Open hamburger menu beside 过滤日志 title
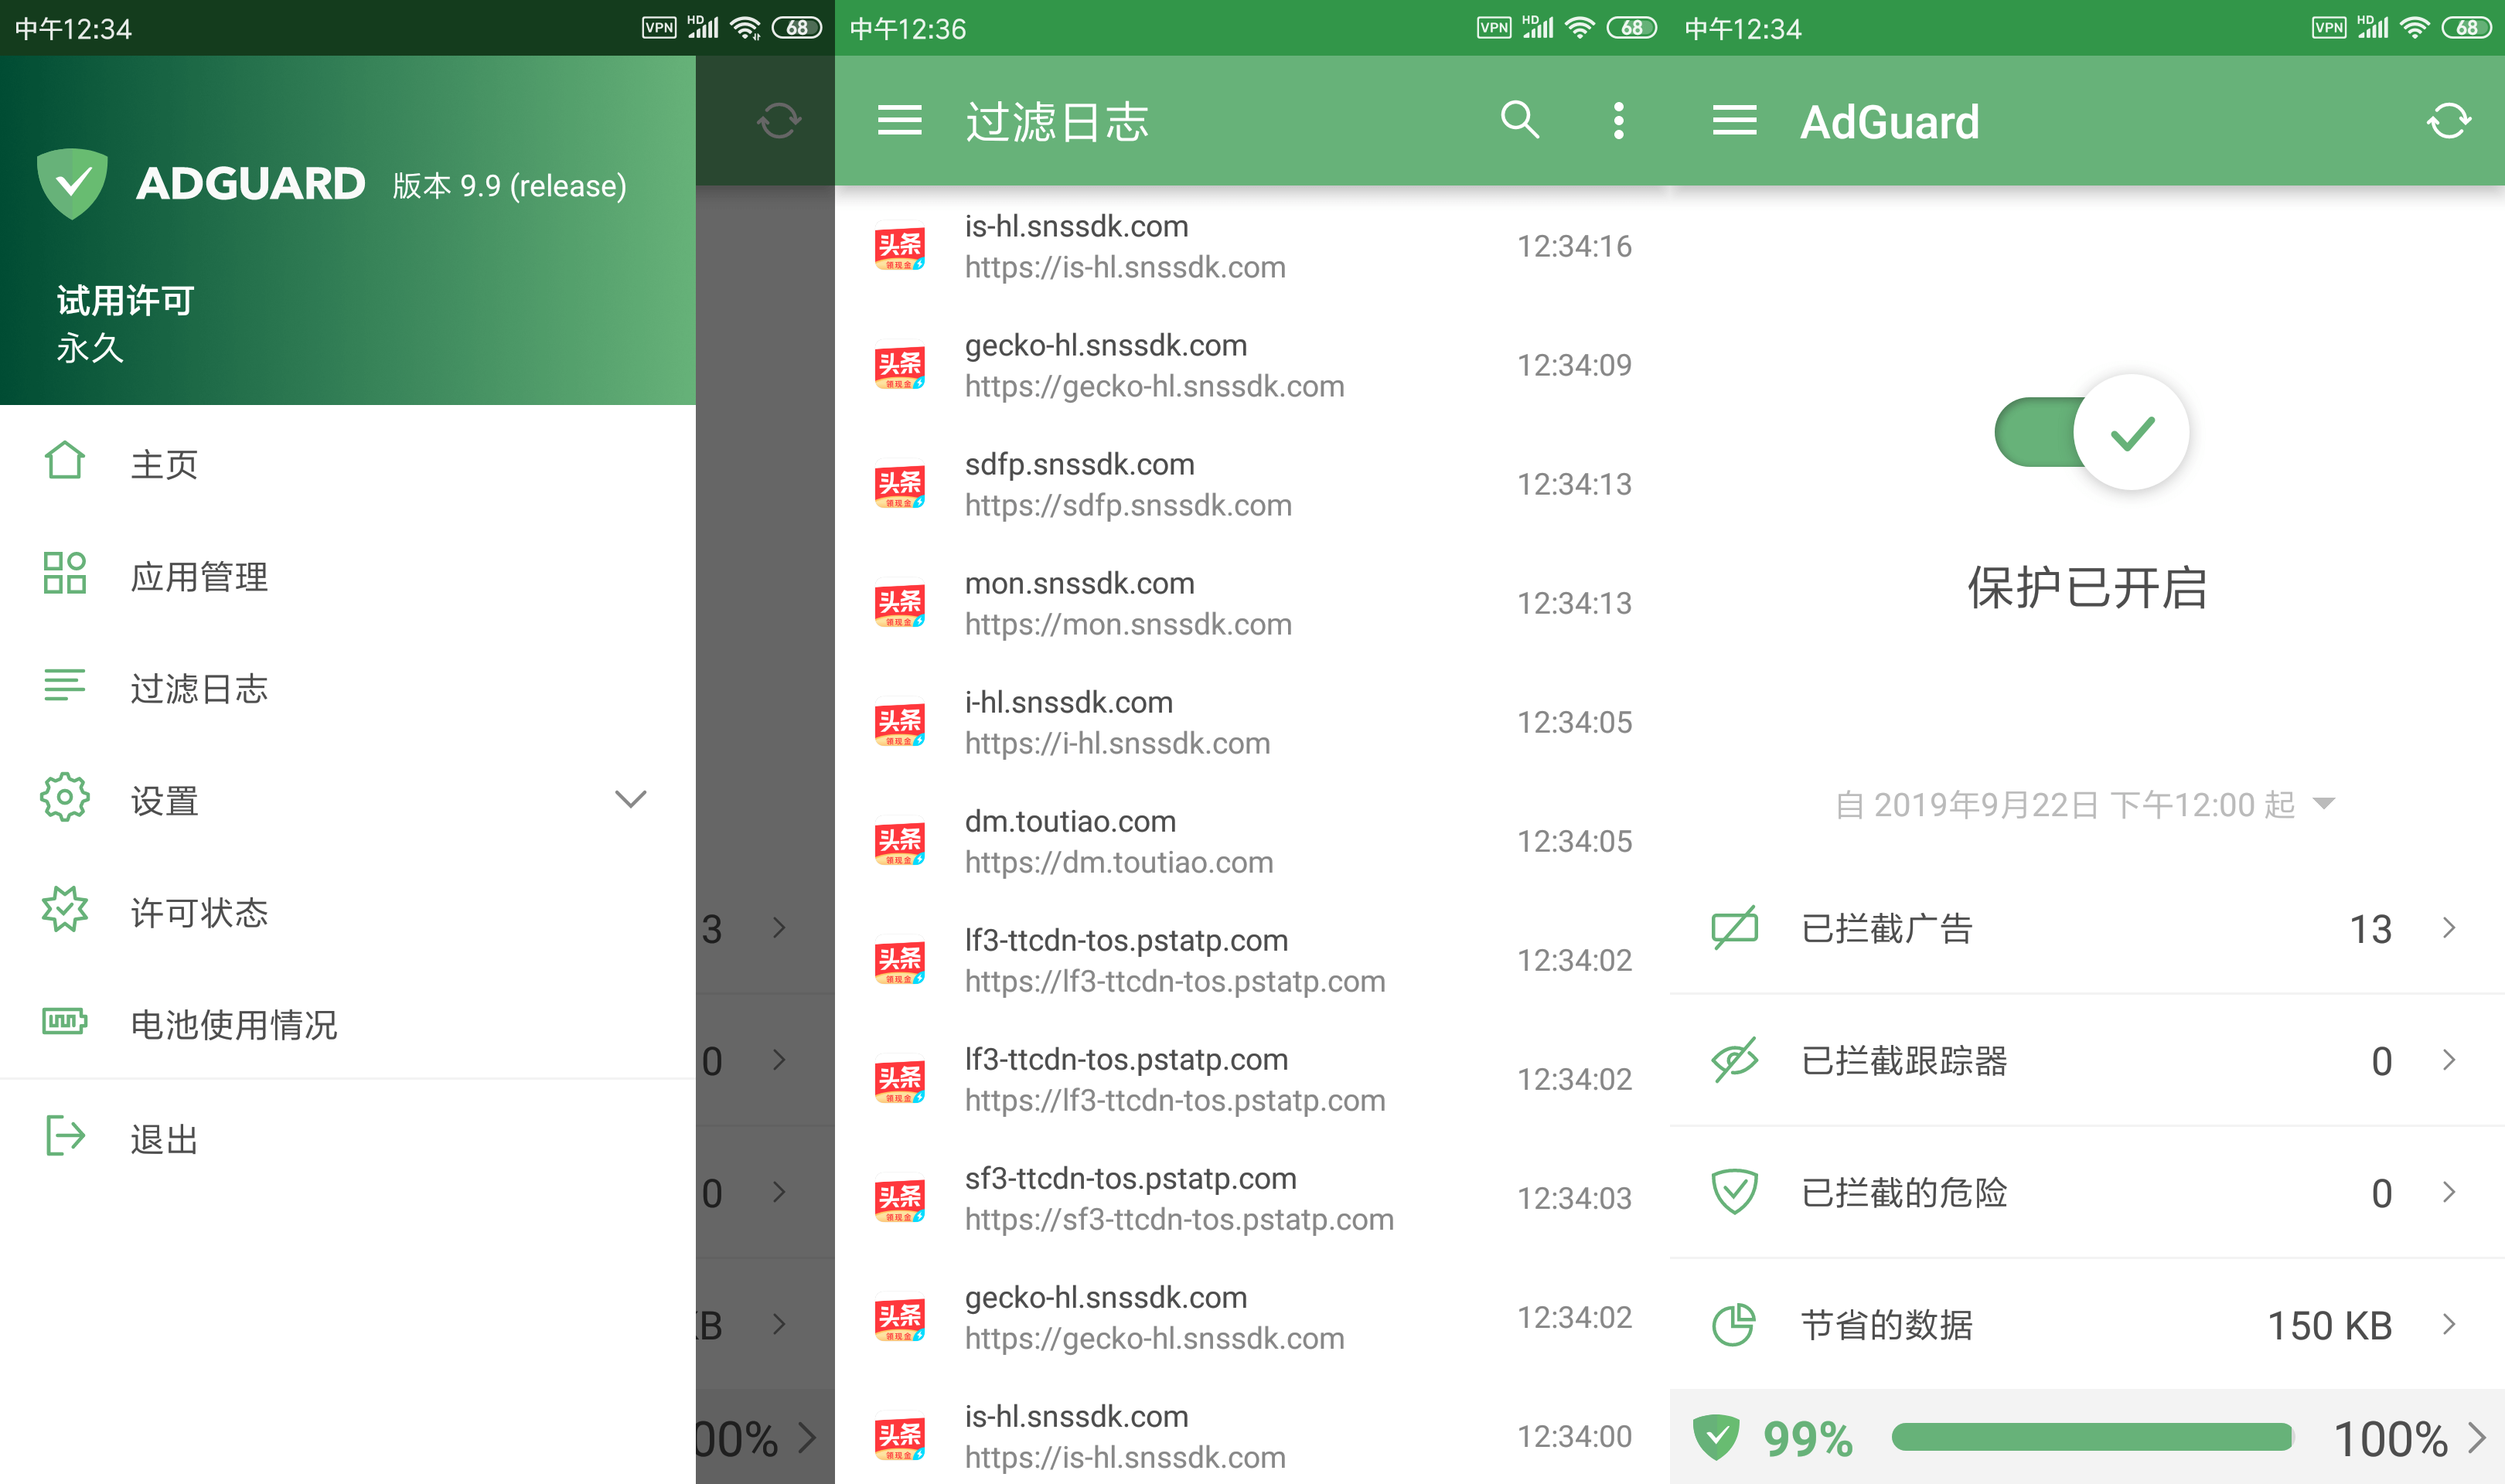2505x1484 pixels. tap(899, 121)
